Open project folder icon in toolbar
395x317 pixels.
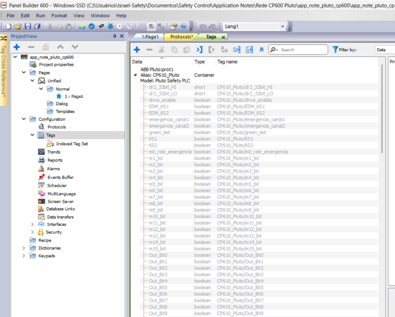click(x=18, y=26)
